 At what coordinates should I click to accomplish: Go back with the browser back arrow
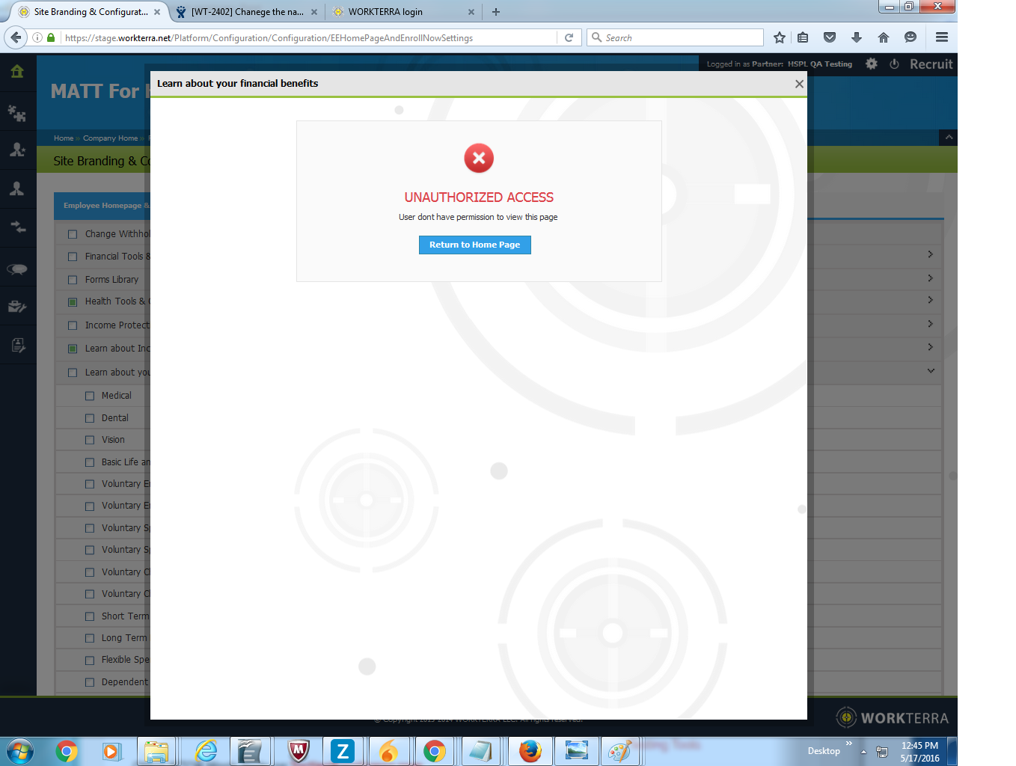[x=16, y=37]
